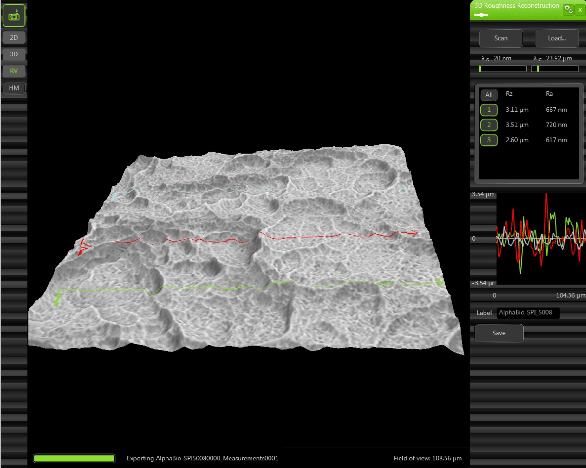
Task: Click the camera snapshot icon
Action: click(14, 16)
